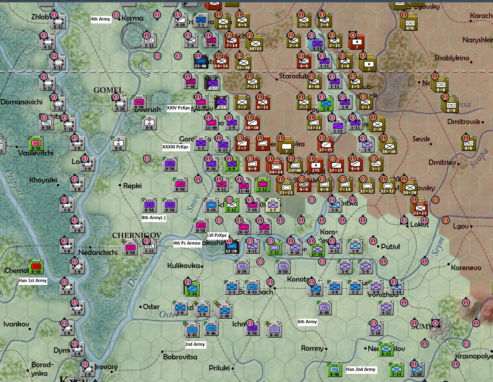Select the Hun 2nd Army label
This screenshot has width=493, height=382.
[x=361, y=369]
